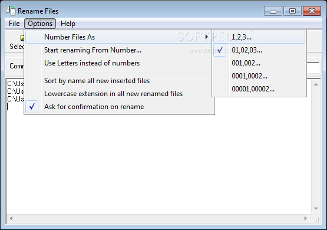Open the Number Files As submenu
Image resolution: width=327 pixels, height=230 pixels.
click(119, 37)
